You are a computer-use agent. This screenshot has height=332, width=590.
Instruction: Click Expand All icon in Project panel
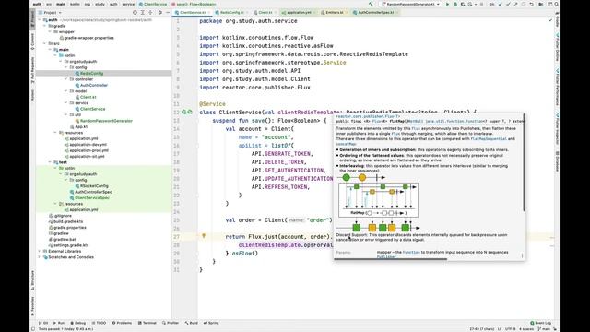143,12
